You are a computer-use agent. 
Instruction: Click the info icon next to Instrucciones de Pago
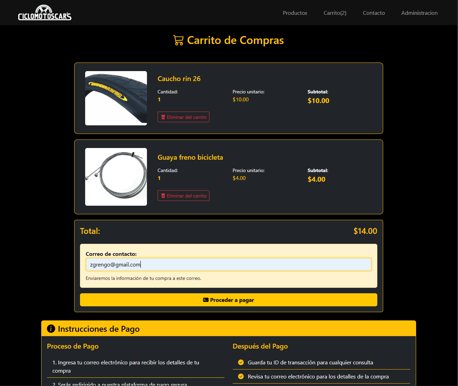(x=51, y=329)
